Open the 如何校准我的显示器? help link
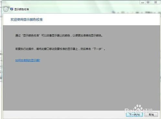Image resolution: width=161 pixels, height=119 pixels. tap(28, 60)
